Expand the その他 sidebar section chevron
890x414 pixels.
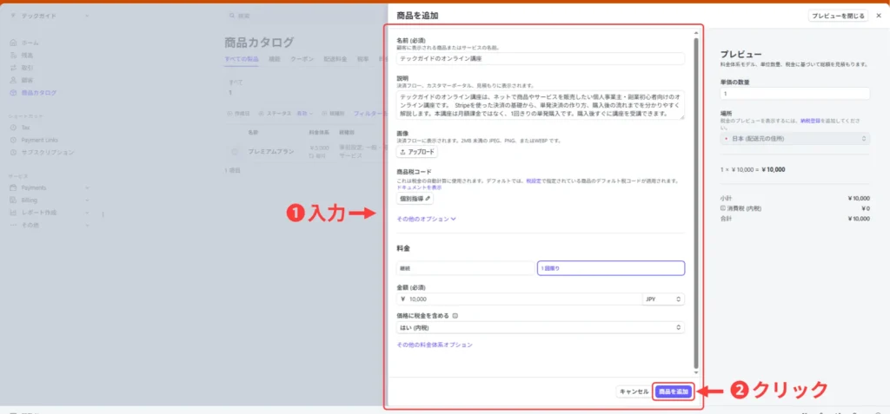[88, 225]
